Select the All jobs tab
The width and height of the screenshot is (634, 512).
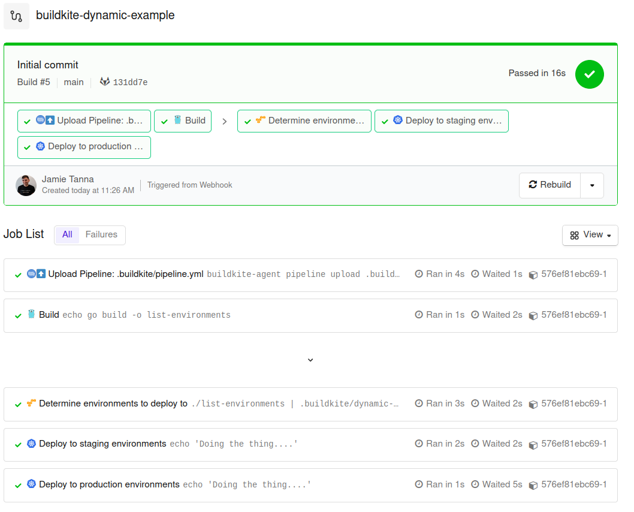67,235
